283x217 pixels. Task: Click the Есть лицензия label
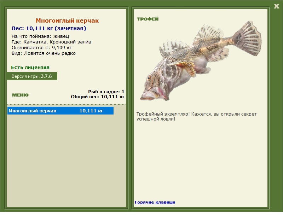pyautogui.click(x=30, y=67)
